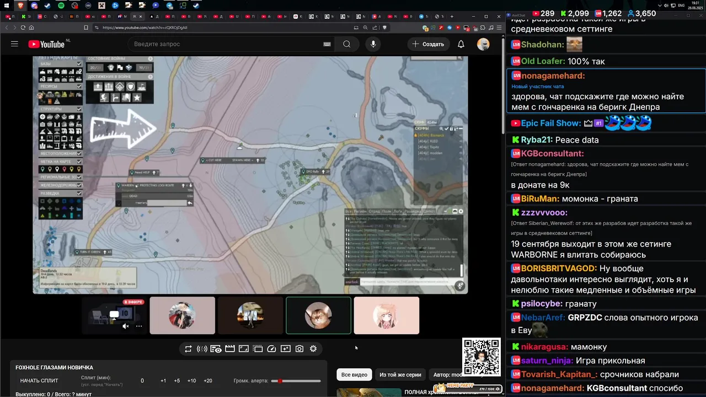Open the playback speed gauge icon

point(271,348)
